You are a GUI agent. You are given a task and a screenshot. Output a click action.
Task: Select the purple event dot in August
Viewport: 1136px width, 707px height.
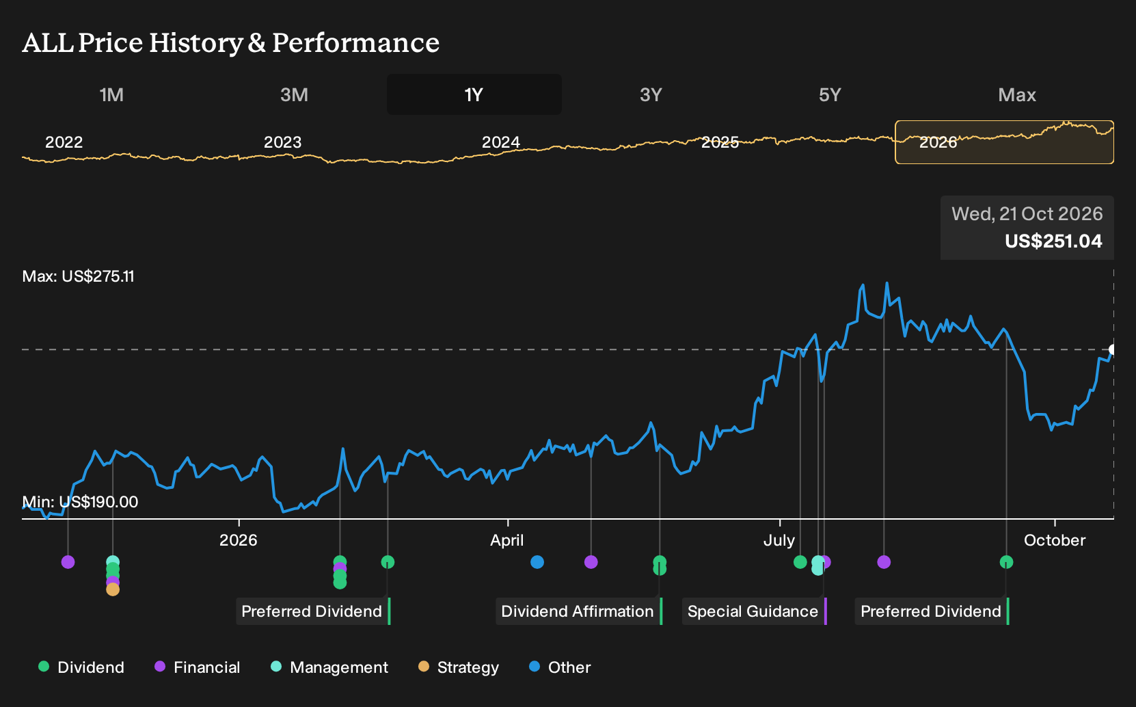tap(884, 562)
